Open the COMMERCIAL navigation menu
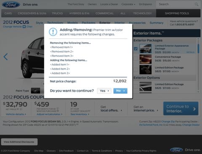 104,13
